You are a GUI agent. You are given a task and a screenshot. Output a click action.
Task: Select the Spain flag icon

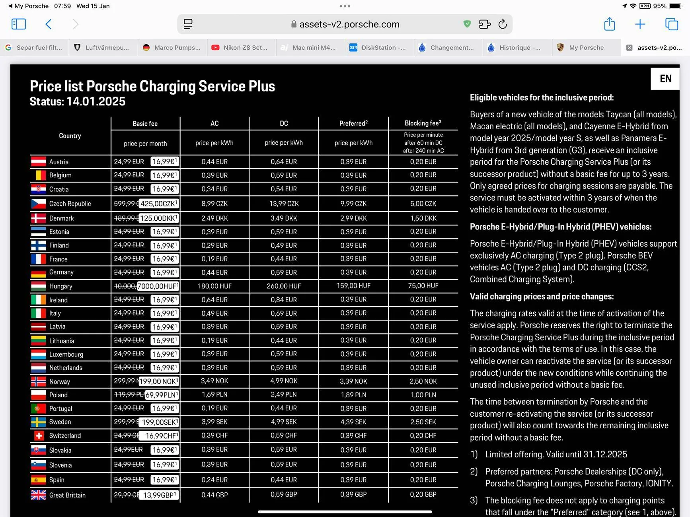point(39,480)
